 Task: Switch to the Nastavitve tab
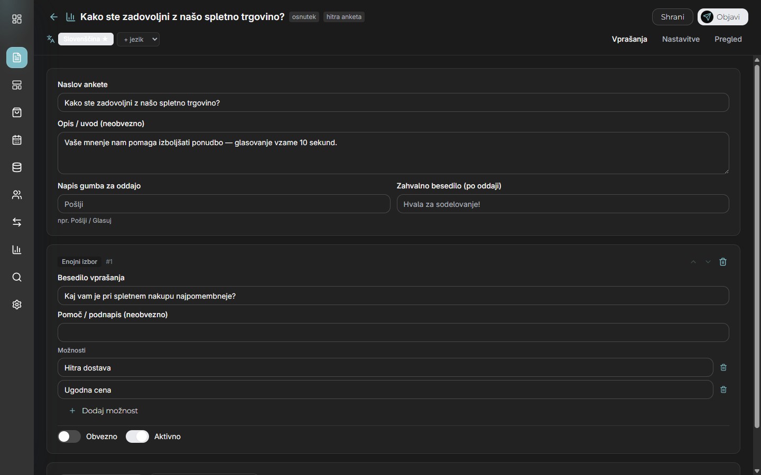(681, 39)
